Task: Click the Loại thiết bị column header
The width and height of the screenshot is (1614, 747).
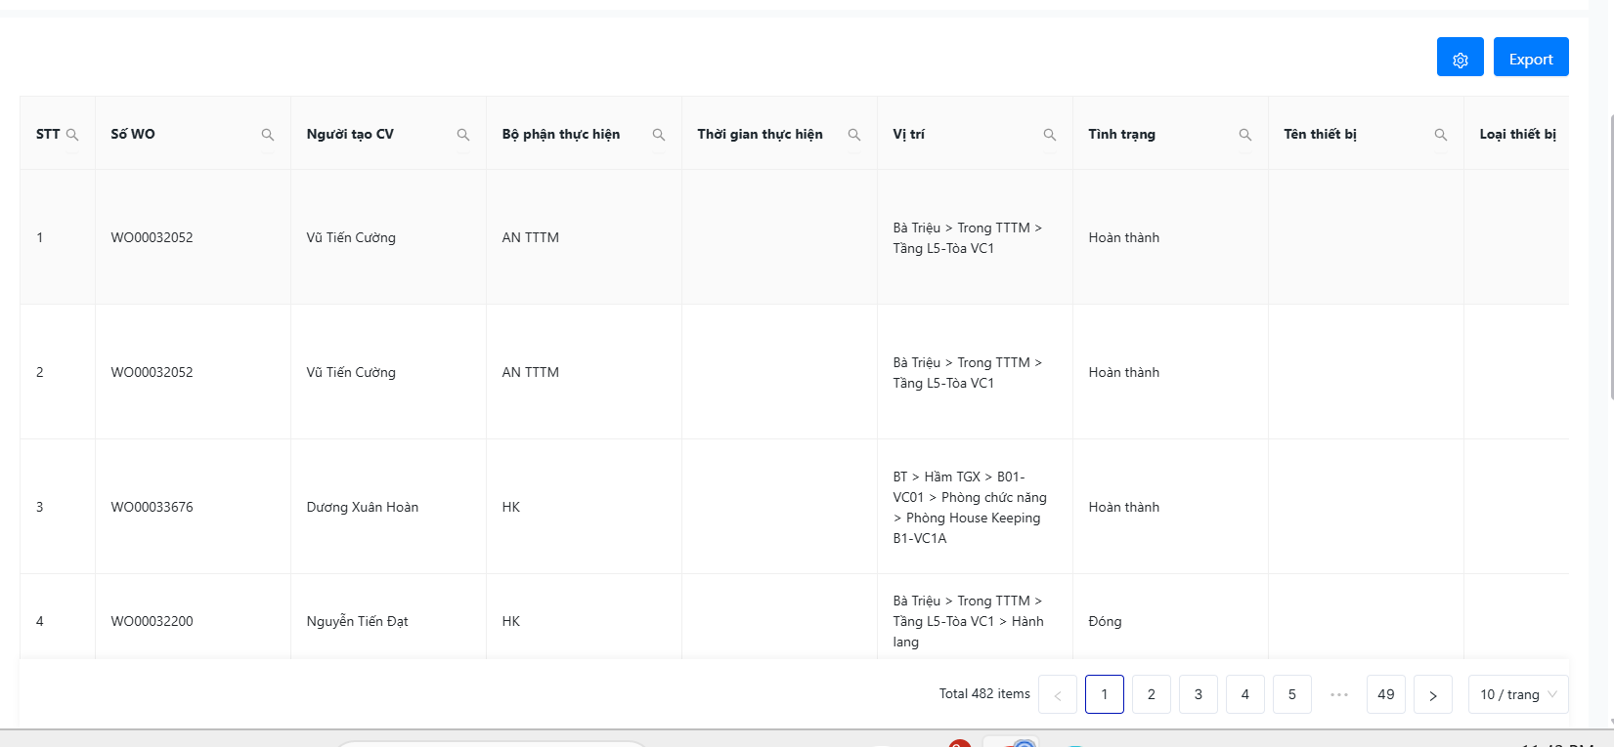Action: click(x=1516, y=134)
